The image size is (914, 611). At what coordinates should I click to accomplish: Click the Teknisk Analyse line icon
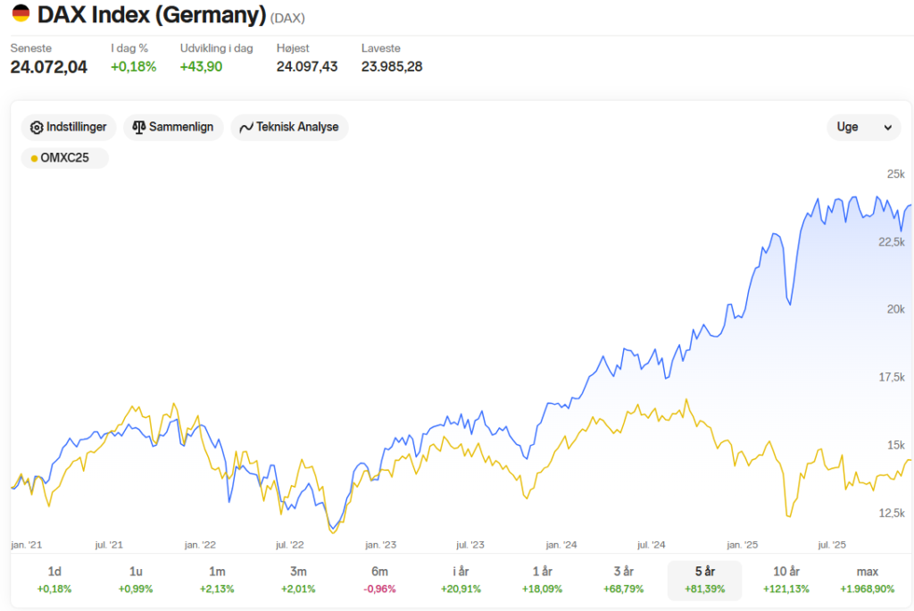coord(246,127)
